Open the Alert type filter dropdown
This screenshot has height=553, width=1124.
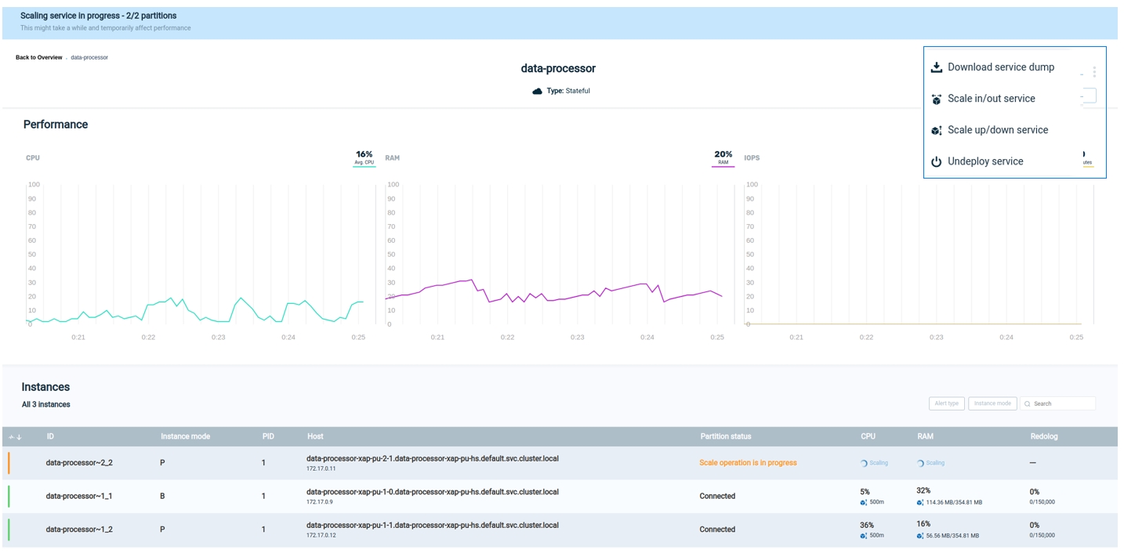coord(946,403)
